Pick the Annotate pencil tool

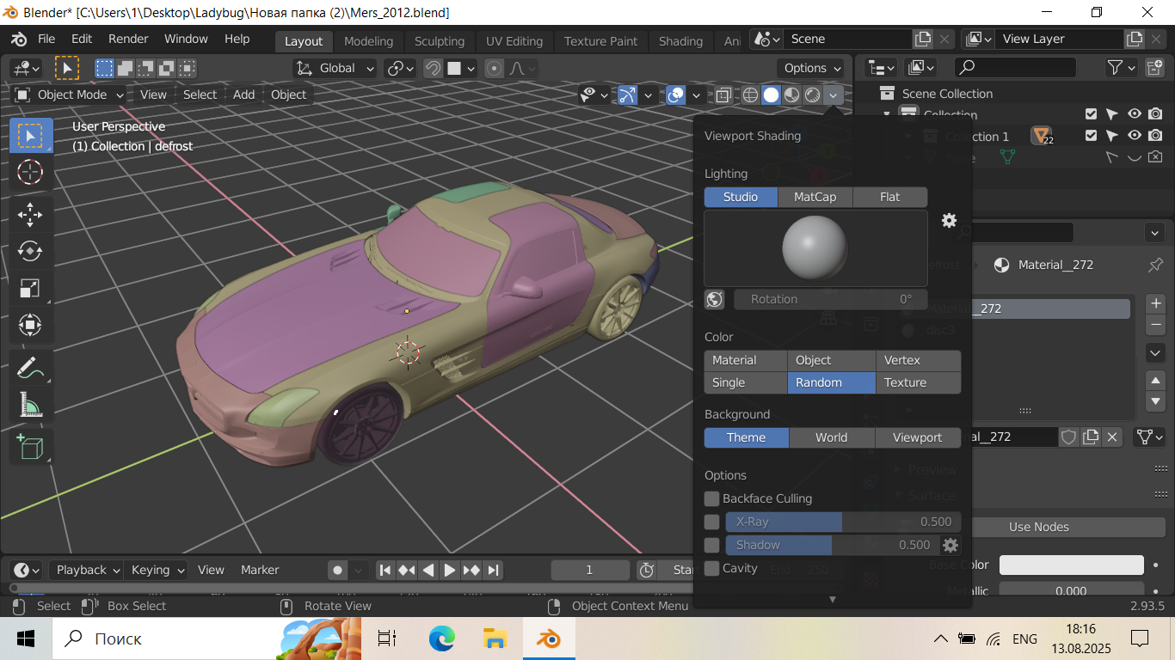pos(30,368)
